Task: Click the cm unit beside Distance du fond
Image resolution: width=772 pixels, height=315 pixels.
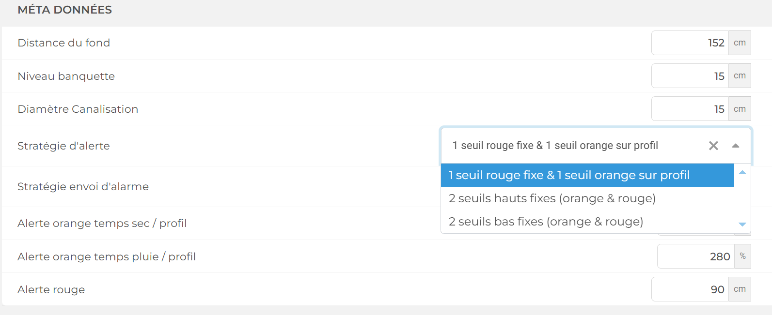Action: 740,43
